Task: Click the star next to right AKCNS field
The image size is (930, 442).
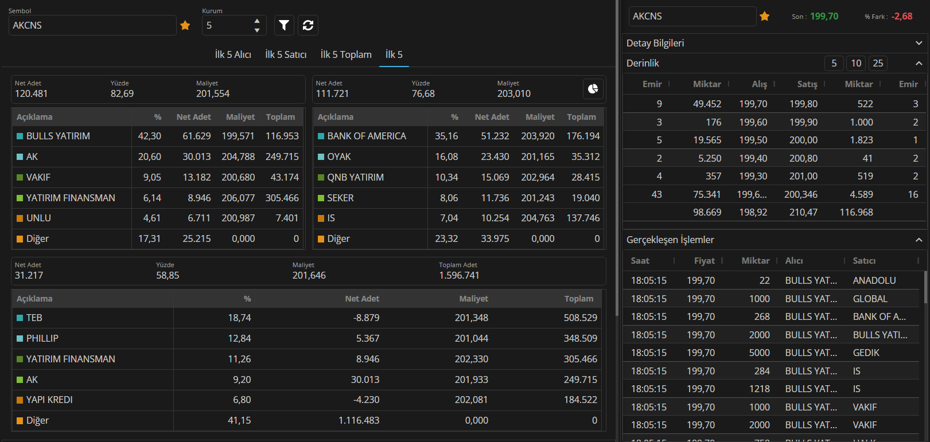Action: point(764,17)
